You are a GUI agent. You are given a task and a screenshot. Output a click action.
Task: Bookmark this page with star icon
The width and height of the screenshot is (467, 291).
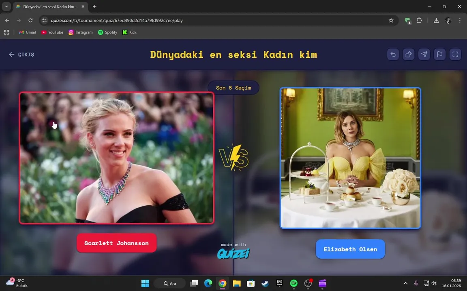tap(391, 20)
